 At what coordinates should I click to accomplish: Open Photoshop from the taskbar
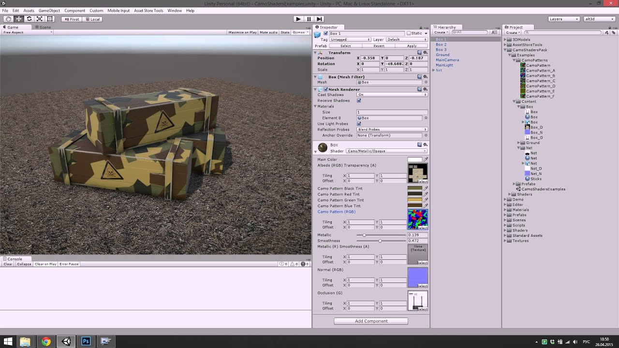pyautogui.click(x=86, y=341)
